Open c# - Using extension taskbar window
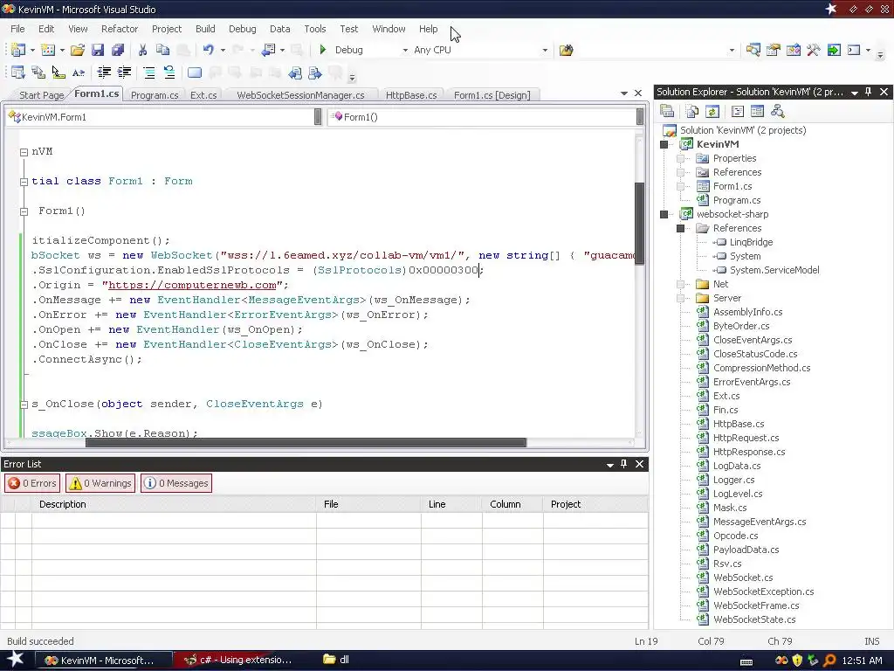894x671 pixels. [x=239, y=661]
